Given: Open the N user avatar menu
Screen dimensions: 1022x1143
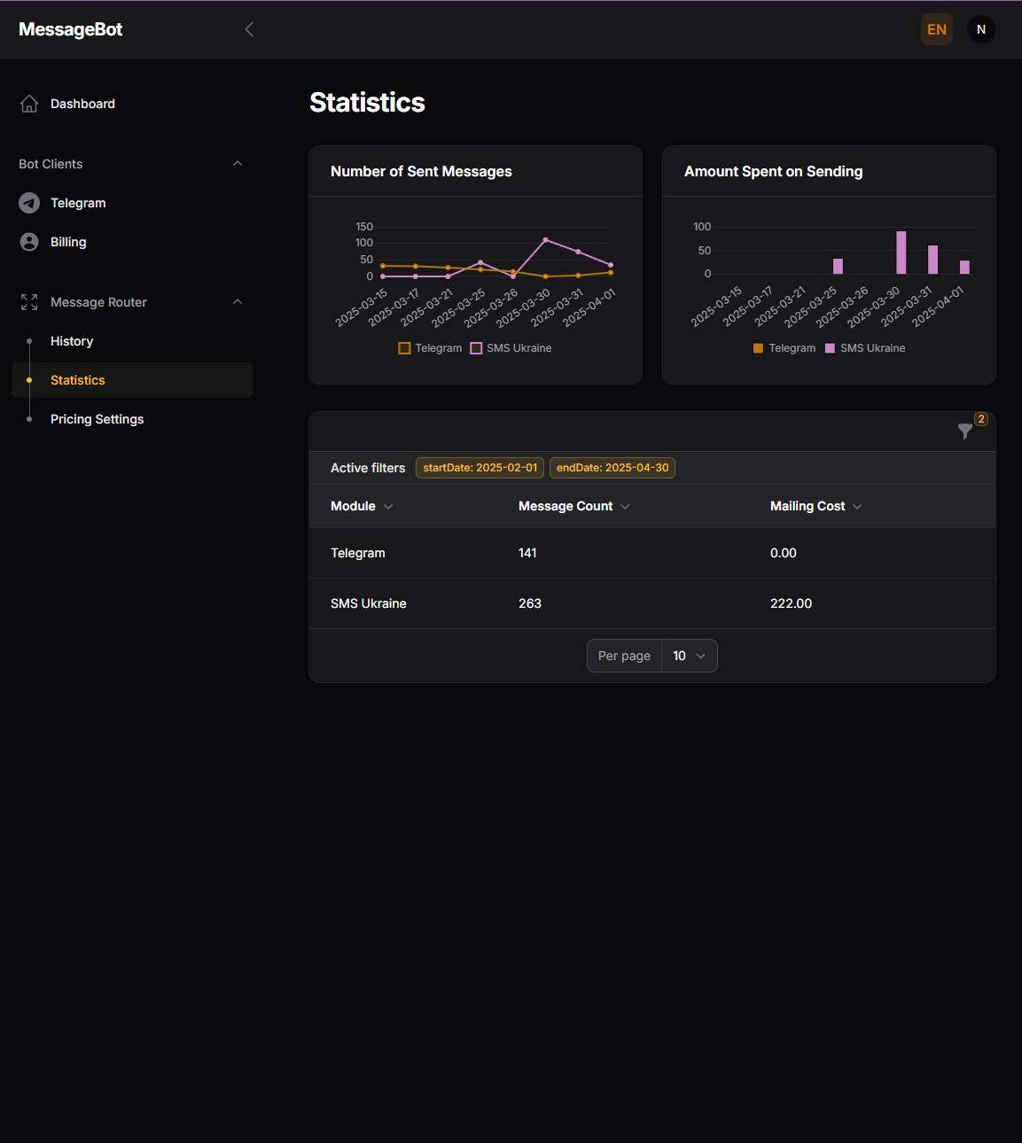Looking at the screenshot, I should pos(980,29).
